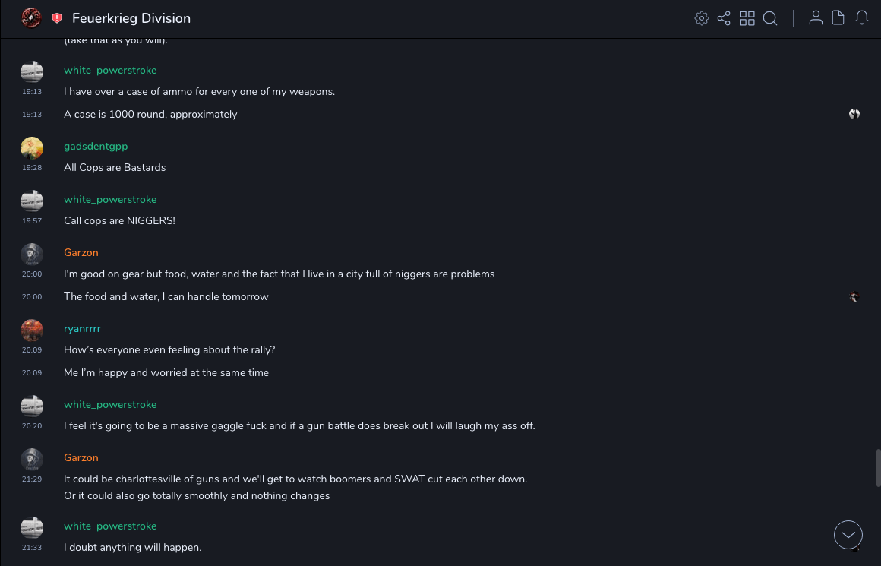Screen dimensions: 881x566
Task: Open the ryanrrrr username link
Action: click(x=82, y=328)
